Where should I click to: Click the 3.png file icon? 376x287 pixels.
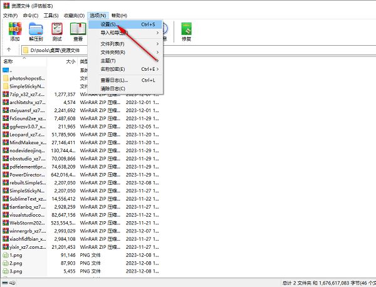[x=6, y=271]
